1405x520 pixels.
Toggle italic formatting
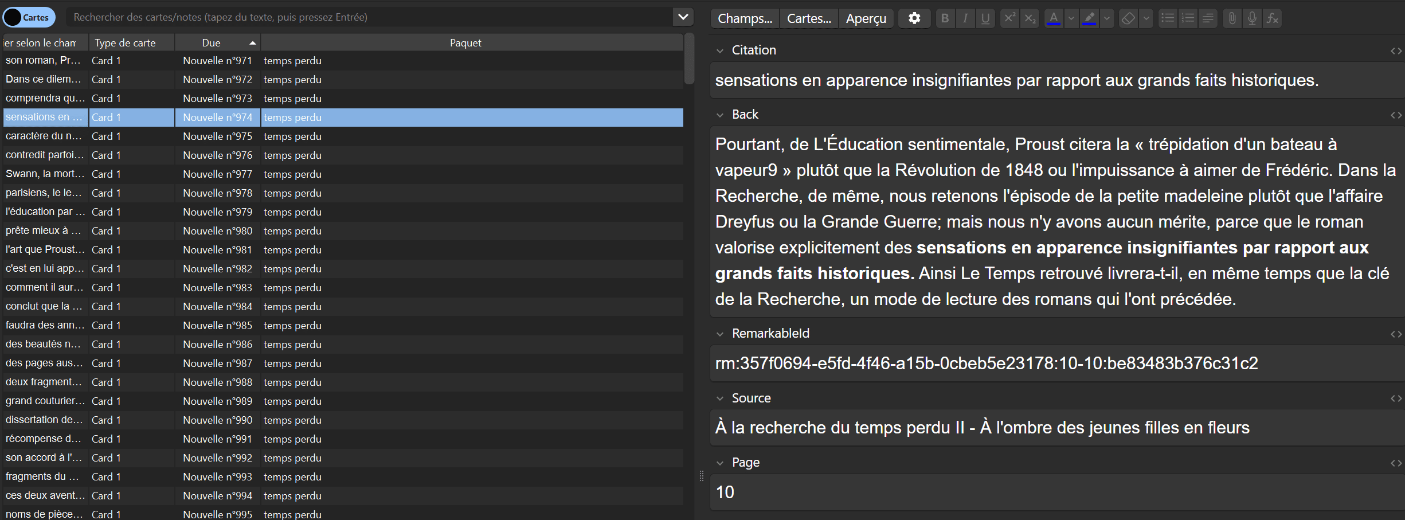pos(965,18)
